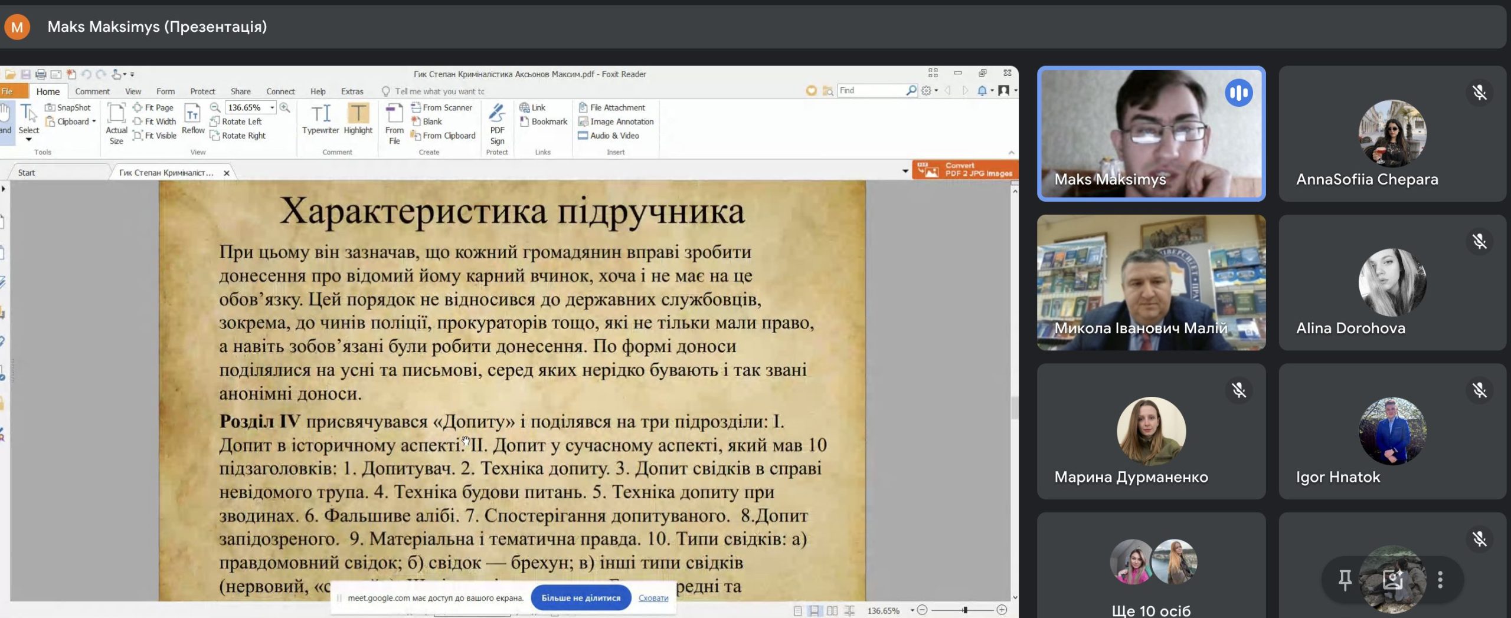Image resolution: width=1511 pixels, height=618 pixels.
Task: Open the 136.65% zoom dropdown in ribbon
Action: (272, 107)
